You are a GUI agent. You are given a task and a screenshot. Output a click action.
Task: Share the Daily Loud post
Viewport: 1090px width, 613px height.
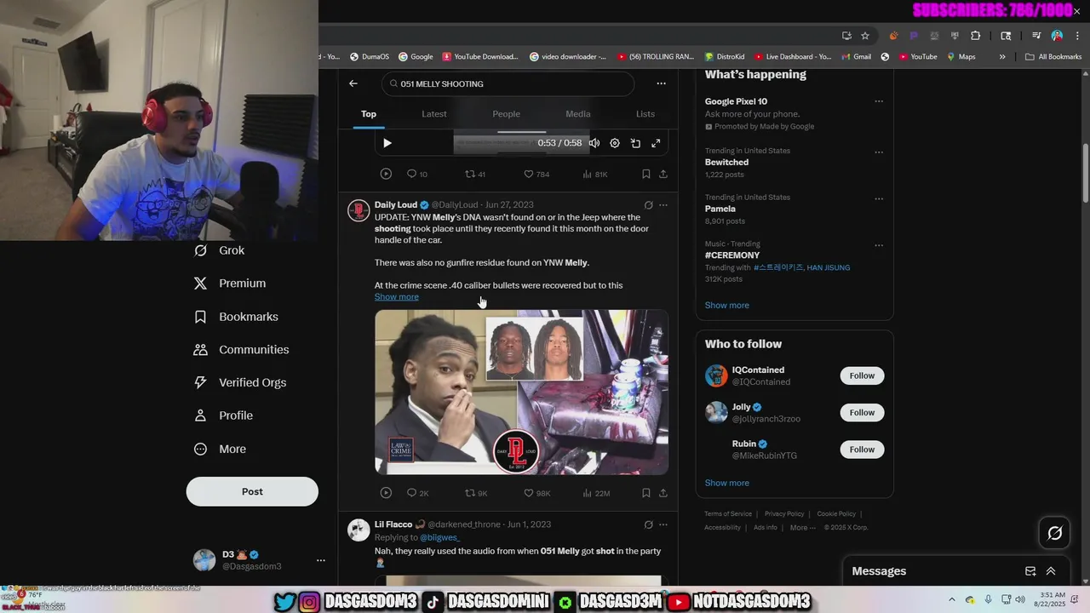[x=663, y=493]
